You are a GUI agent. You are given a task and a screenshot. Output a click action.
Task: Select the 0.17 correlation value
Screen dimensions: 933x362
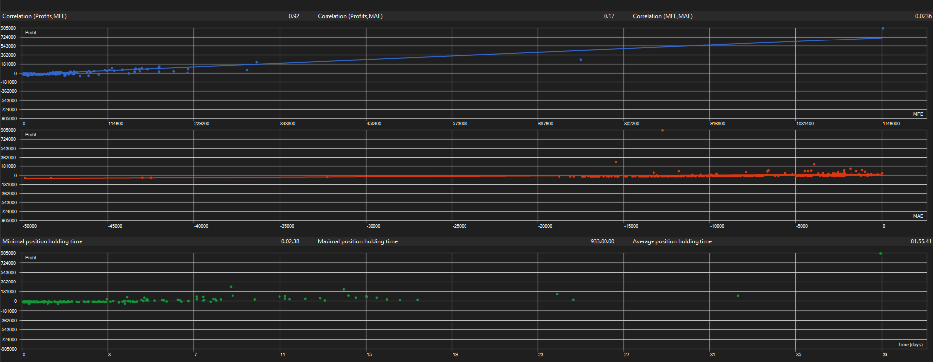point(609,16)
